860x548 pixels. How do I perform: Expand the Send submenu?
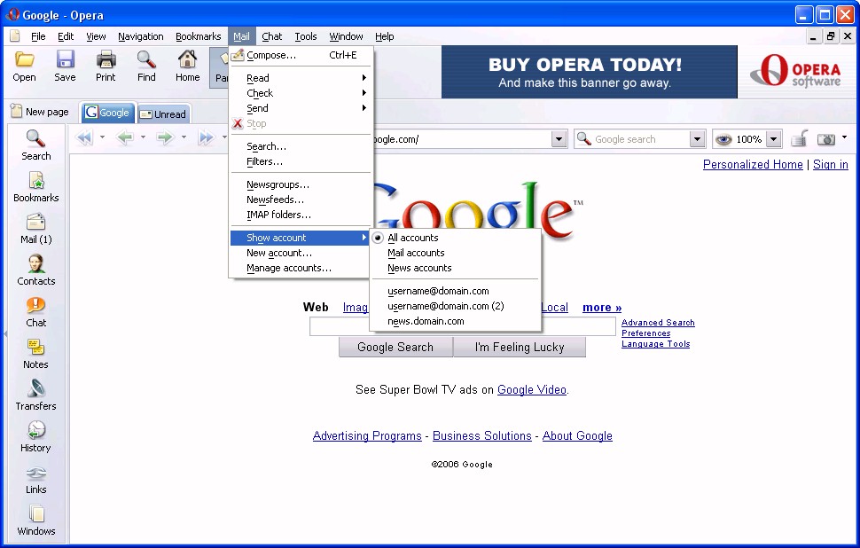coord(300,108)
